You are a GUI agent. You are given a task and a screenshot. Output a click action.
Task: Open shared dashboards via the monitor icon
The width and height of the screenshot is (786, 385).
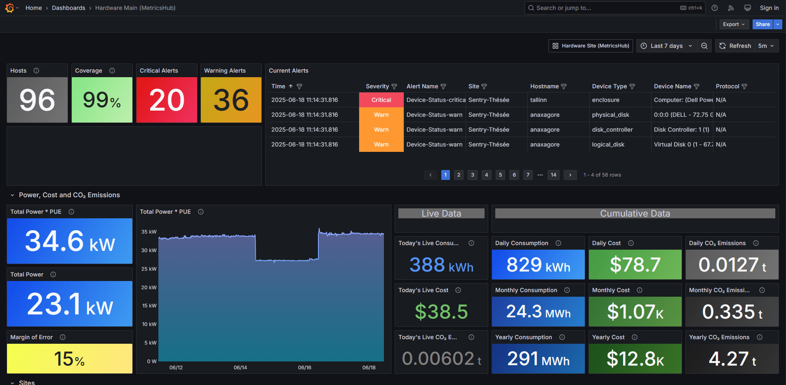coord(747,8)
